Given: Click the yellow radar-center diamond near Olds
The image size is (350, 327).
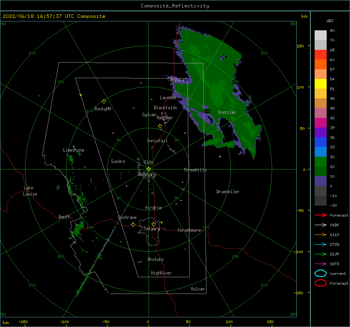Looking at the screenshot, I should point(149,169).
